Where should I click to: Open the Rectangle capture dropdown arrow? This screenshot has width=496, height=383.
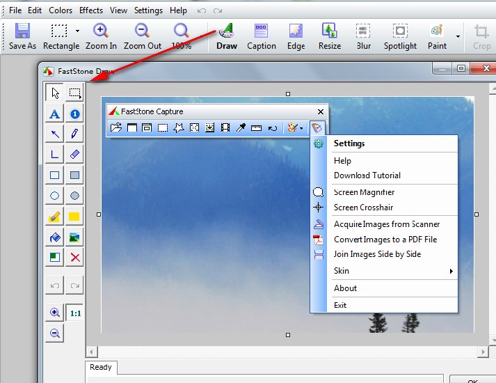[77, 31]
